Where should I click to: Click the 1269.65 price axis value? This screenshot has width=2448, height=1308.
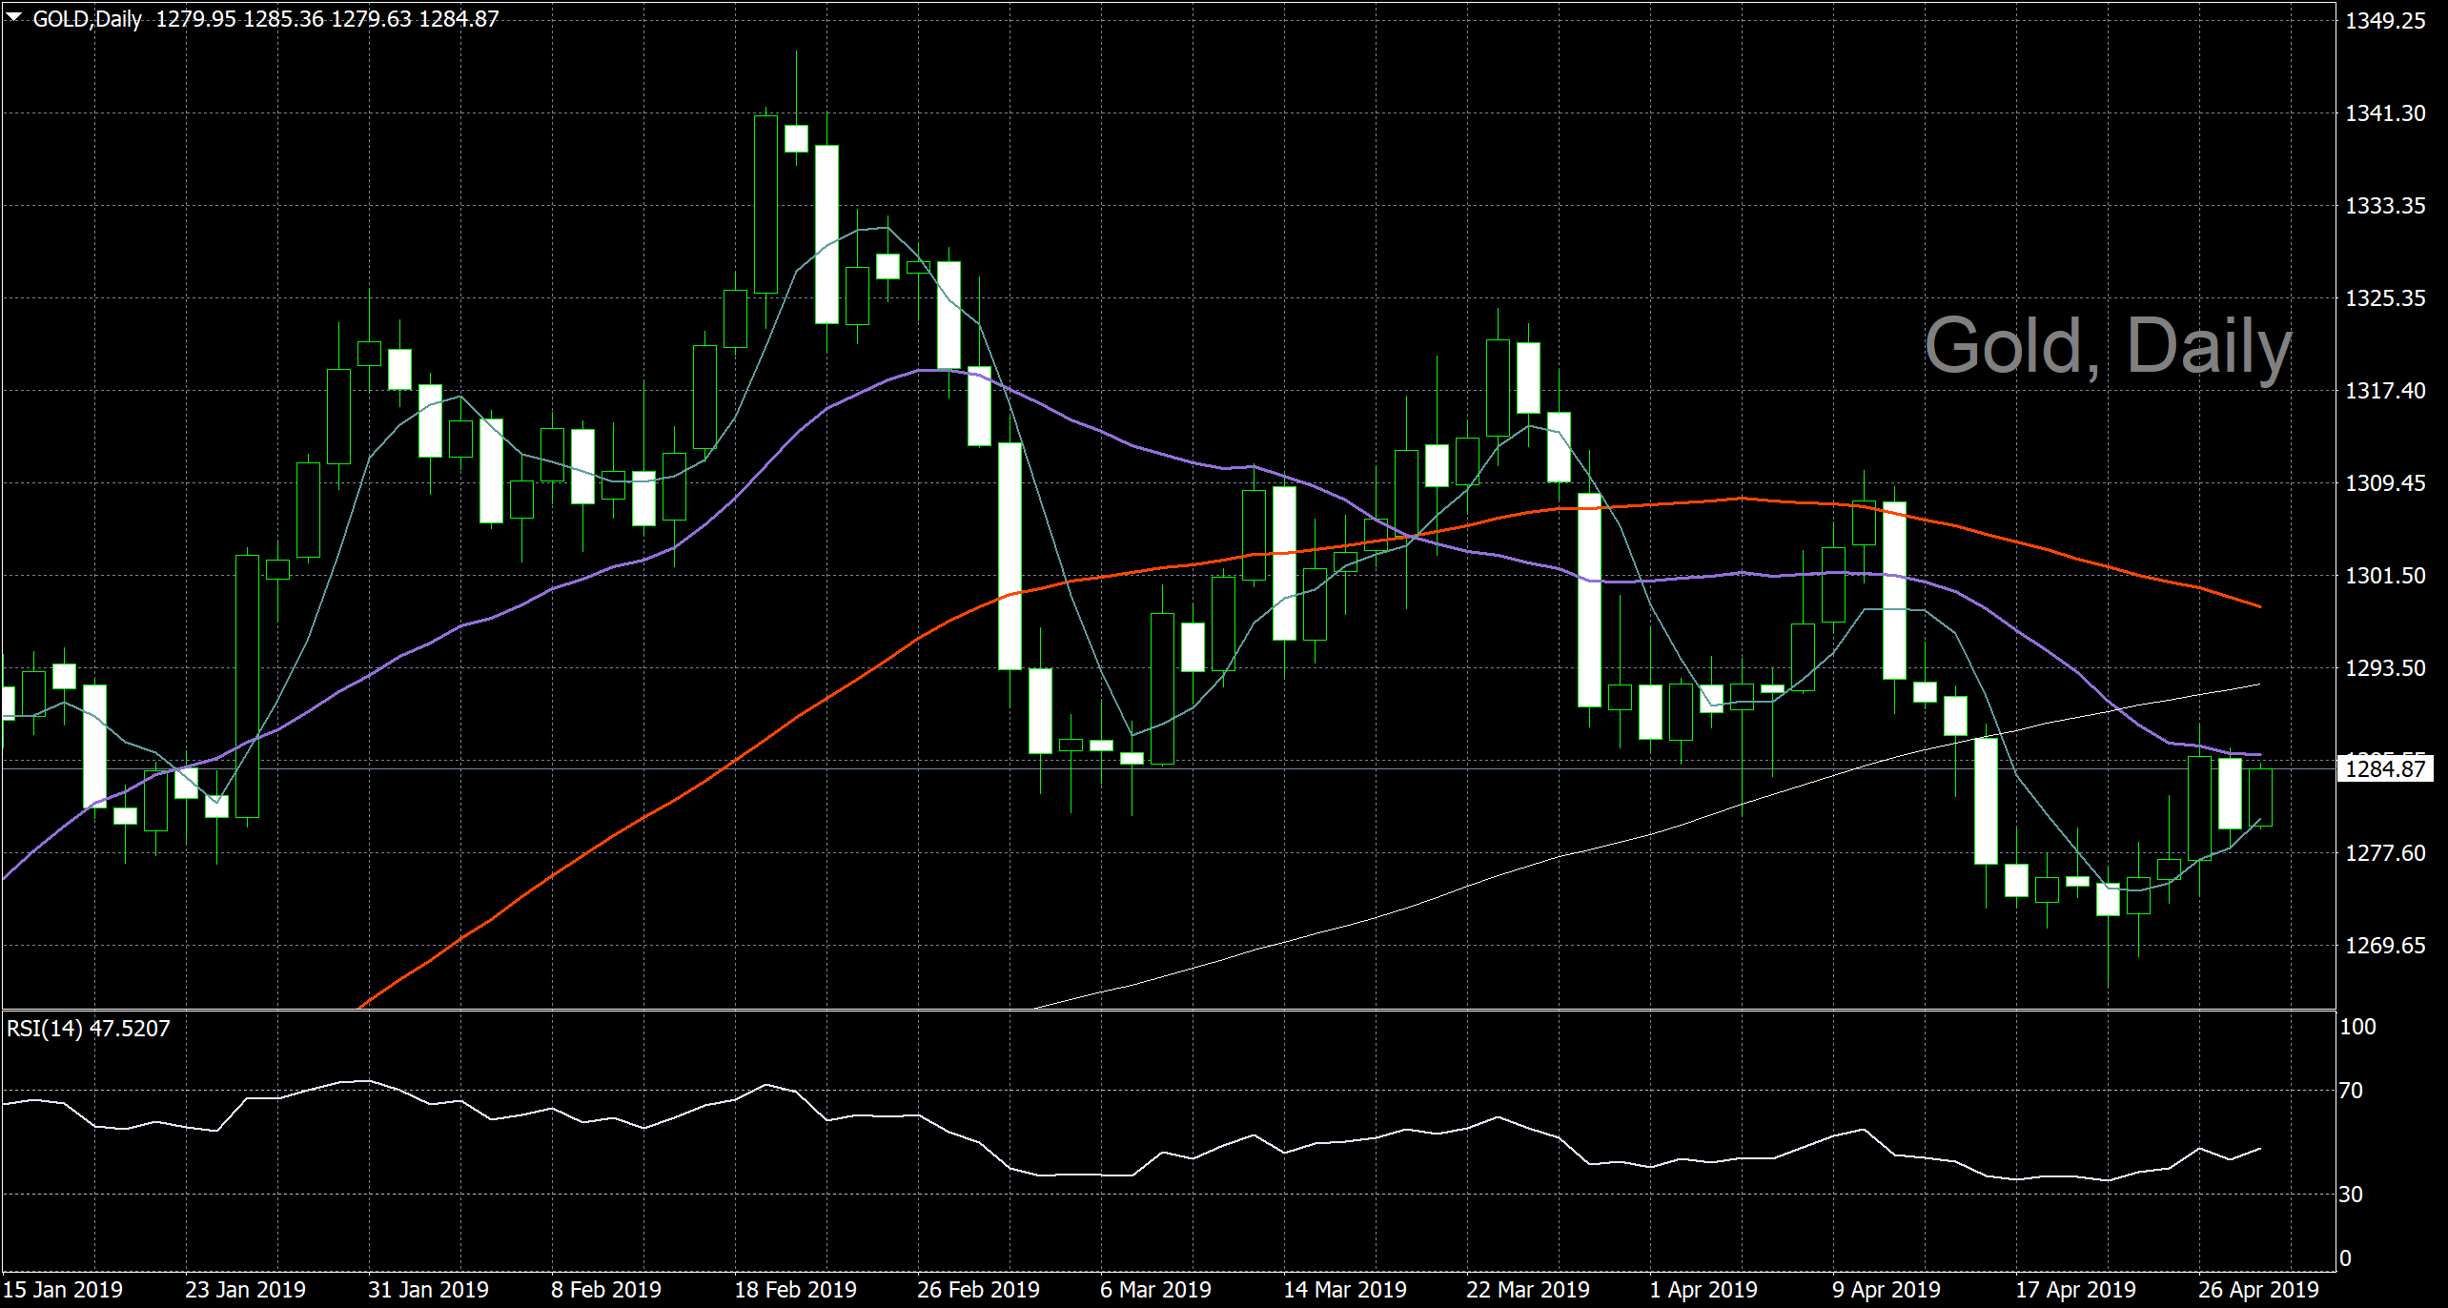2385,946
